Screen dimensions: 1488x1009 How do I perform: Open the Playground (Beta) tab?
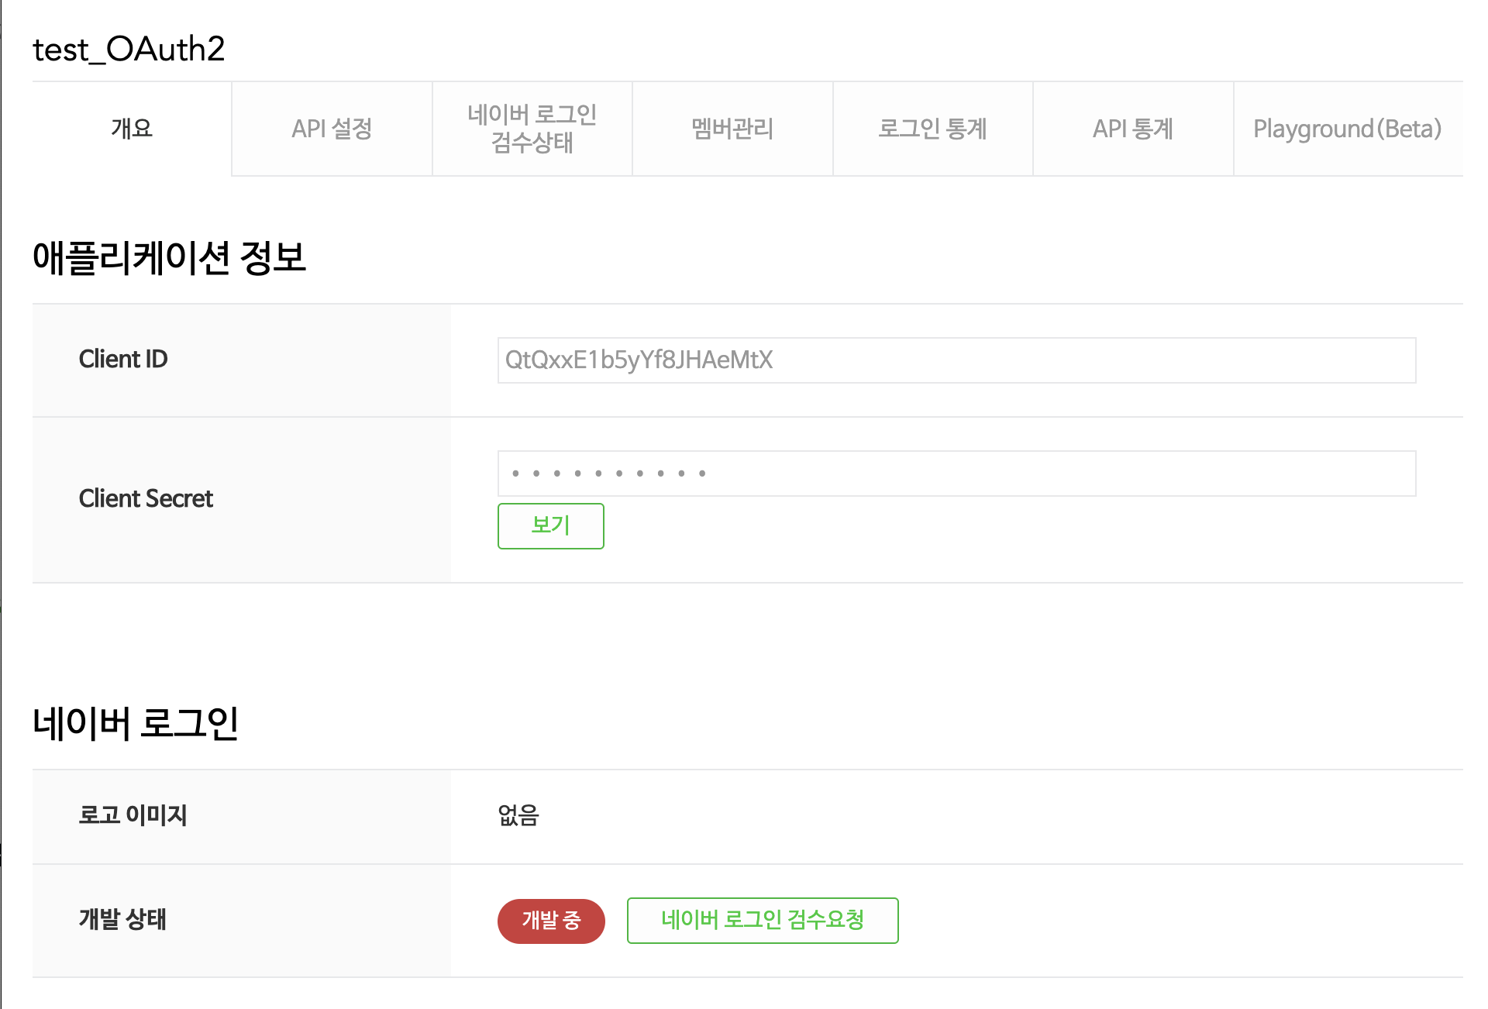coord(1347,129)
